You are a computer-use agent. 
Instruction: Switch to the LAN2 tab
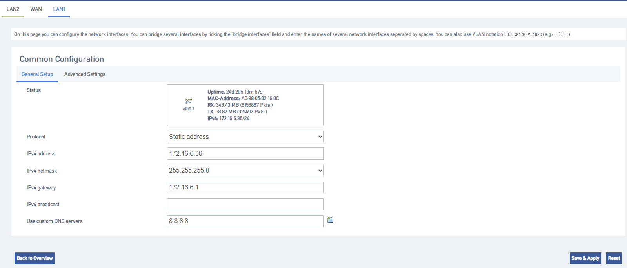13,9
